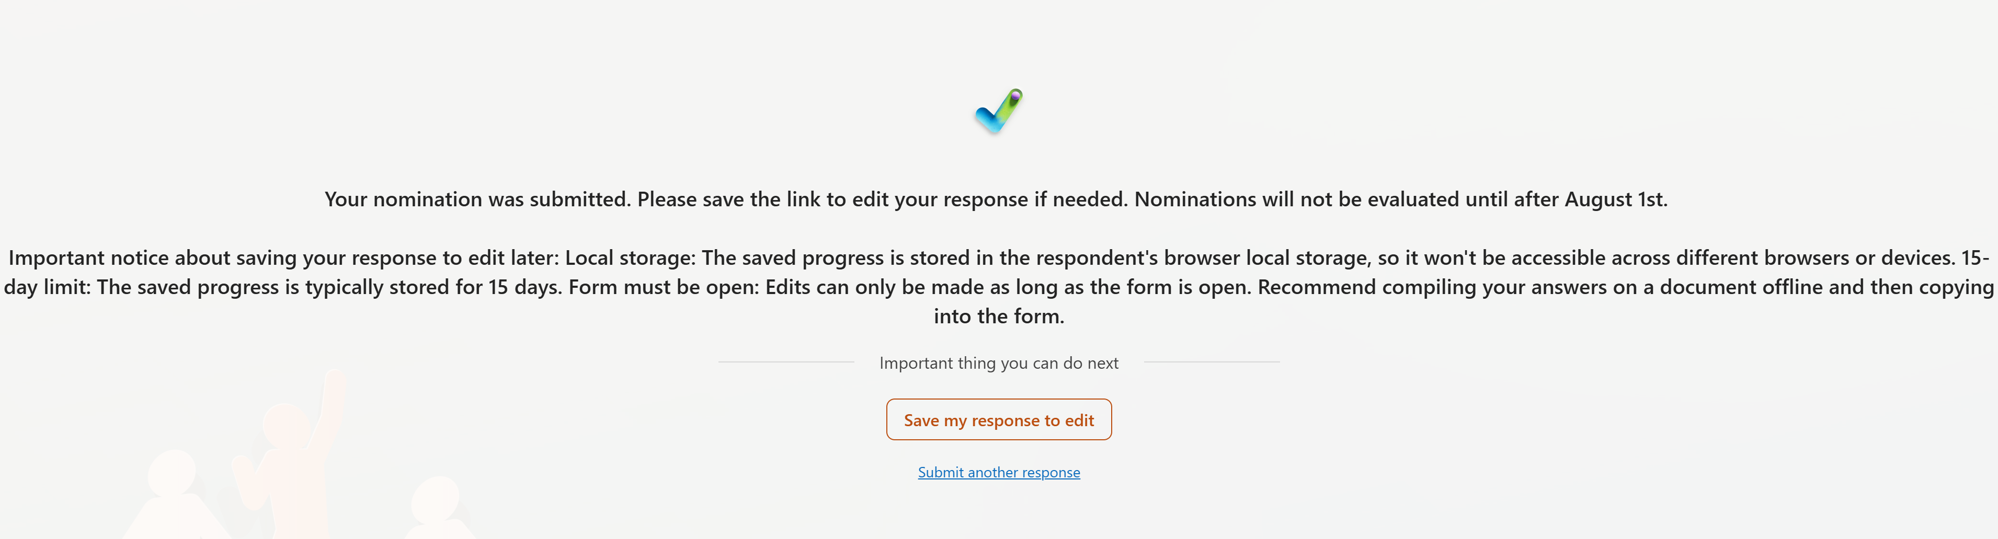Click the Save my response to edit button

998,419
